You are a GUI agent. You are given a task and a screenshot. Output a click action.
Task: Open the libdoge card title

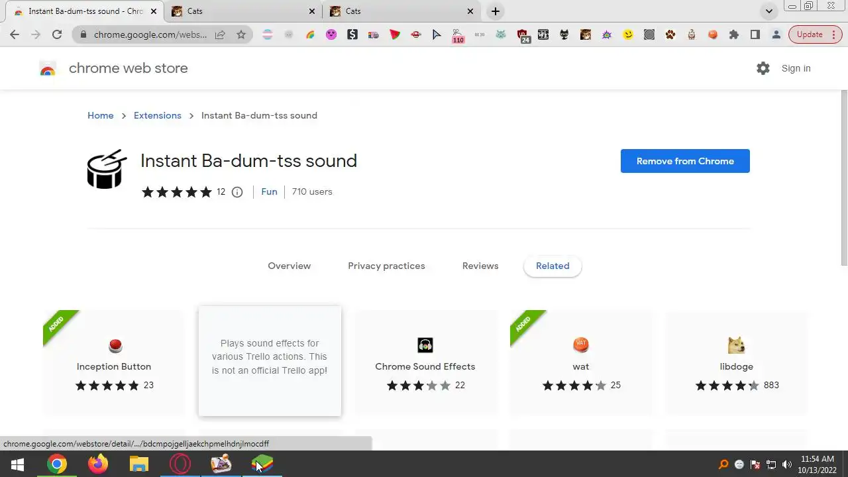point(737,366)
